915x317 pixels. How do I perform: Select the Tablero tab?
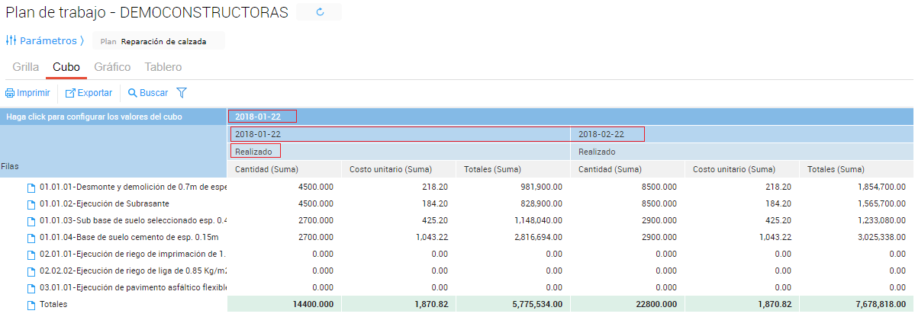(163, 67)
